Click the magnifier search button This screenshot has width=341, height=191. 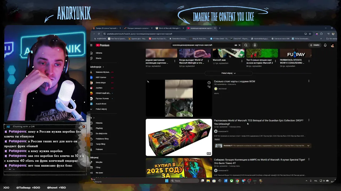click(246, 45)
